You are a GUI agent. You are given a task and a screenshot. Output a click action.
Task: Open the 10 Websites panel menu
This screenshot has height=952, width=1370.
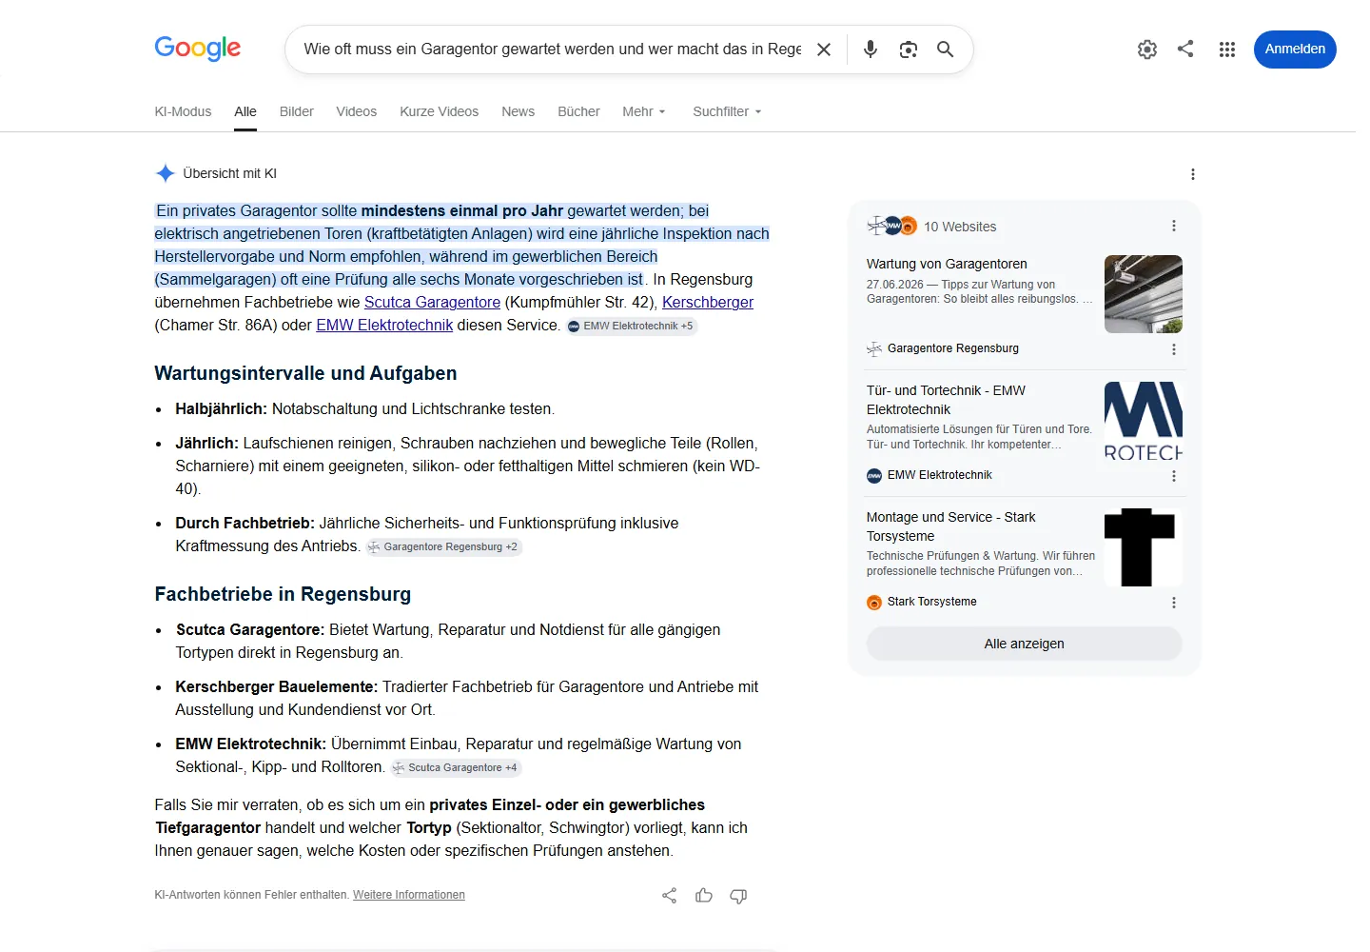pos(1174,226)
